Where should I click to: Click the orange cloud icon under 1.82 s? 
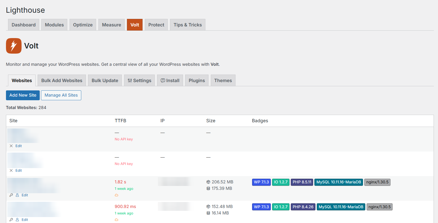point(117,195)
